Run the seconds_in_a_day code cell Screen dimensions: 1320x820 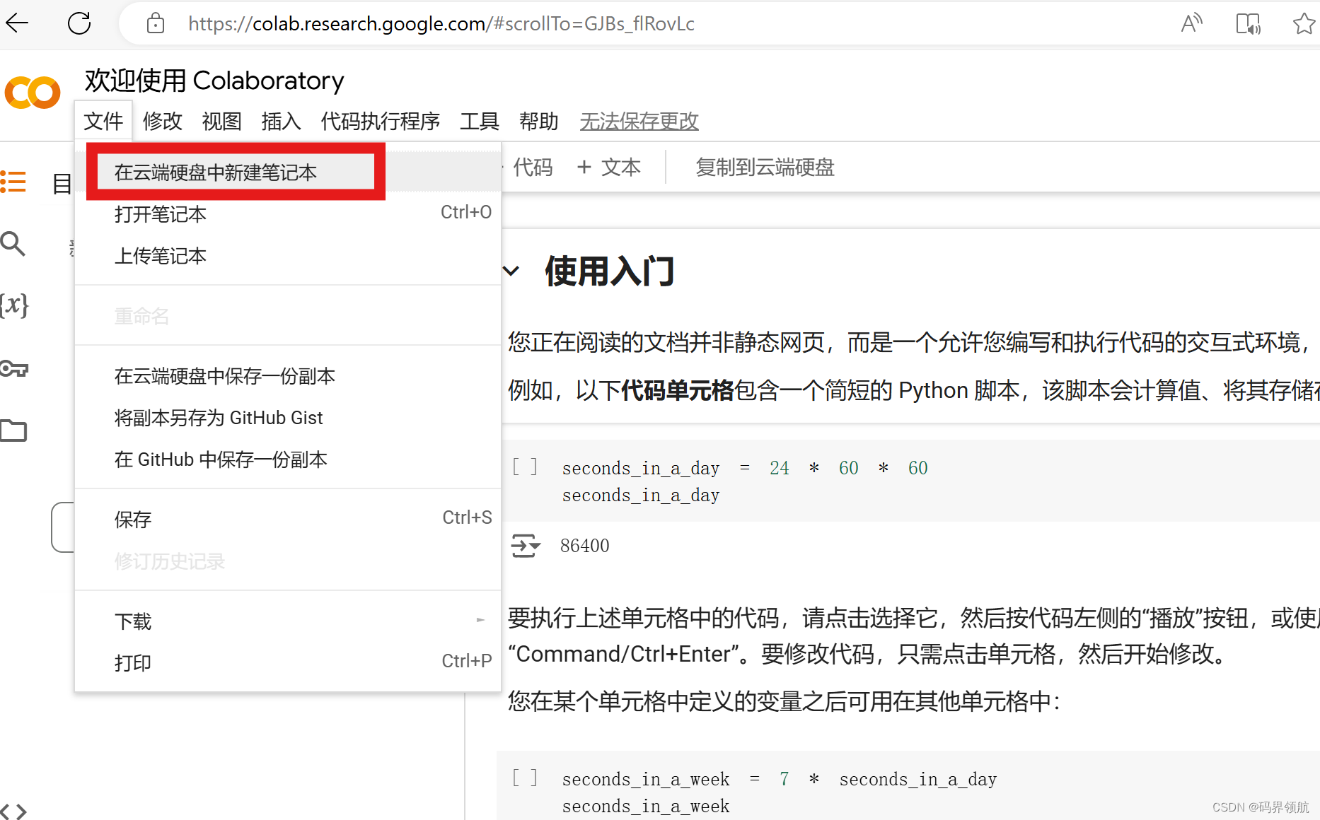[525, 467]
